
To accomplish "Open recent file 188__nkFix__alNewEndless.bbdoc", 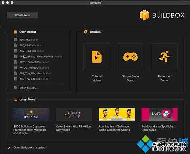I will 41,57.
